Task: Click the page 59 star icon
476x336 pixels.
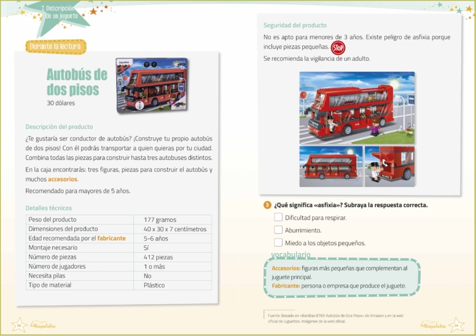Action: pos(456,325)
